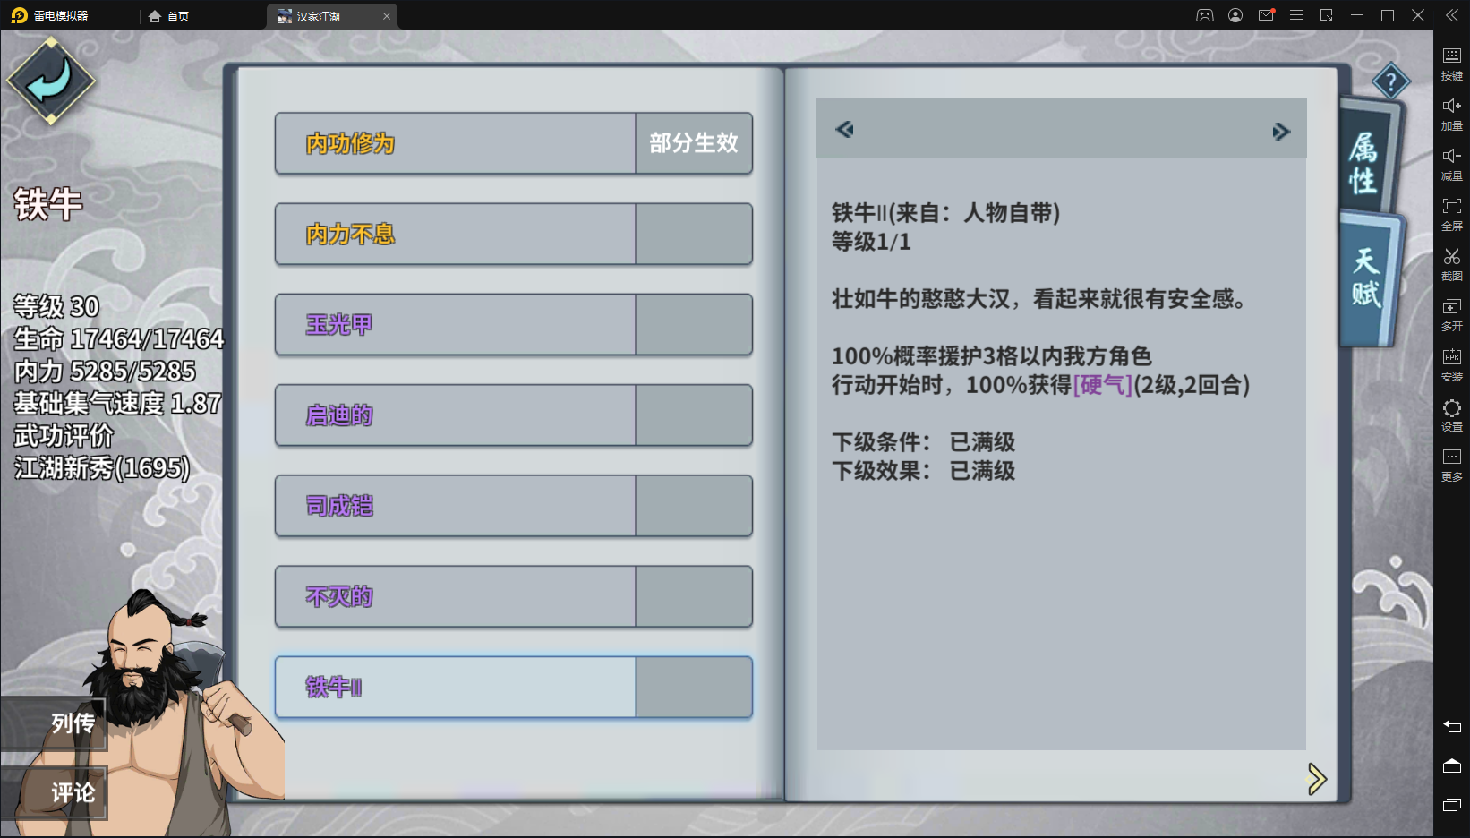Click the 部分生效 status label
This screenshot has width=1470, height=838.
coord(694,143)
